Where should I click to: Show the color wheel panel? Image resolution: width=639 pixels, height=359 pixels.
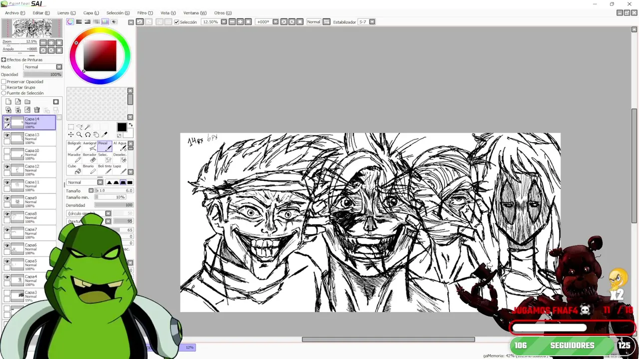pyautogui.click(x=70, y=22)
